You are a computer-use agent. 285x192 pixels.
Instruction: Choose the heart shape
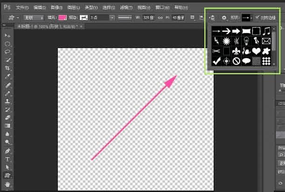[256, 51]
